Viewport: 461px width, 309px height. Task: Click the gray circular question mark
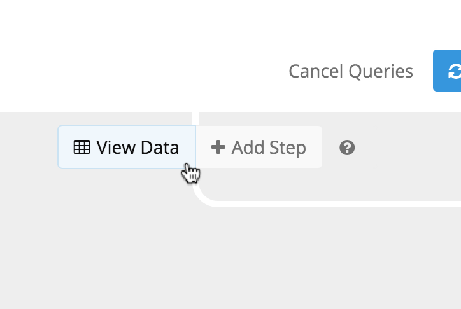(347, 148)
